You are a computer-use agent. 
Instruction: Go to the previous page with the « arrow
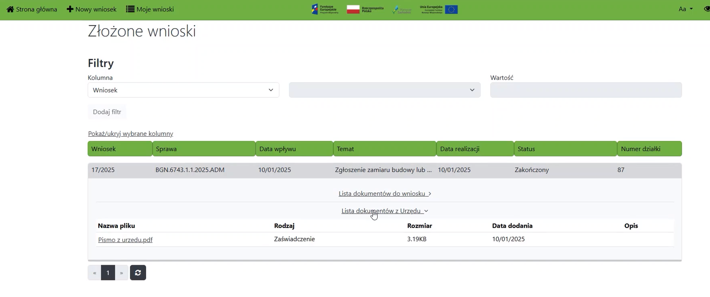point(94,273)
